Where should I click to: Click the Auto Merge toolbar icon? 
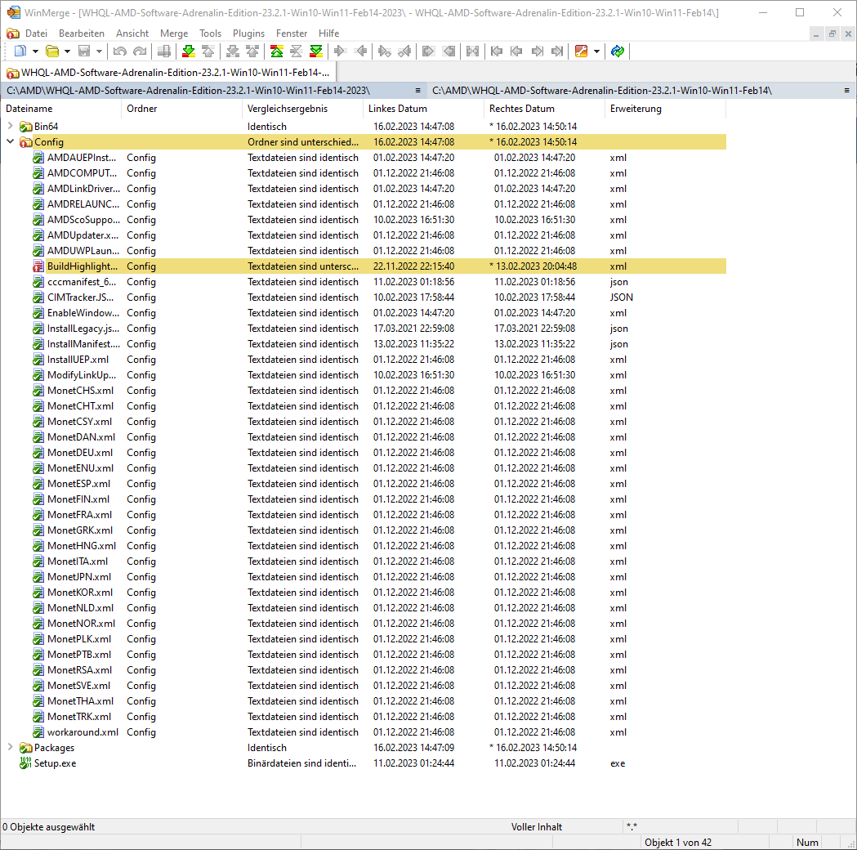(x=473, y=51)
